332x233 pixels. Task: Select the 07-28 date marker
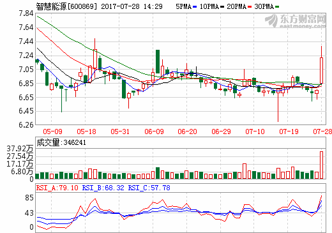click(x=322, y=132)
